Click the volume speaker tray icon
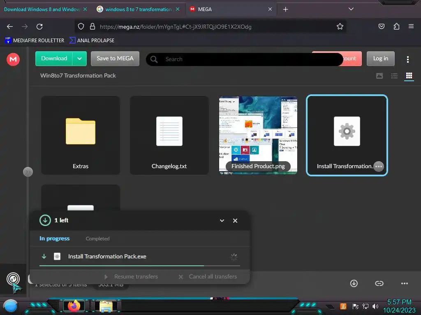The width and height of the screenshot is (421, 315). [x=375, y=306]
